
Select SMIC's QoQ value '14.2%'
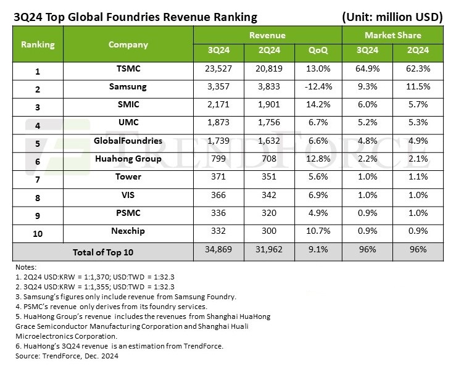click(318, 104)
